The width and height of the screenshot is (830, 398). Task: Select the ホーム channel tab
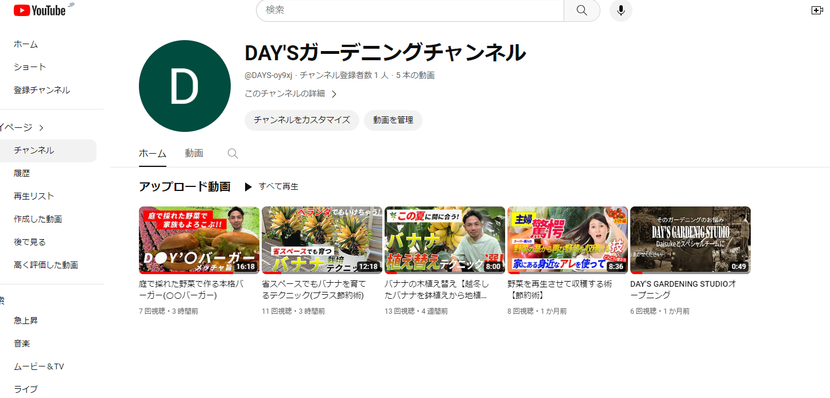(152, 153)
